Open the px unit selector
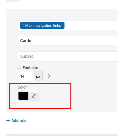This screenshot has width=117, height=136. tap(38, 76)
